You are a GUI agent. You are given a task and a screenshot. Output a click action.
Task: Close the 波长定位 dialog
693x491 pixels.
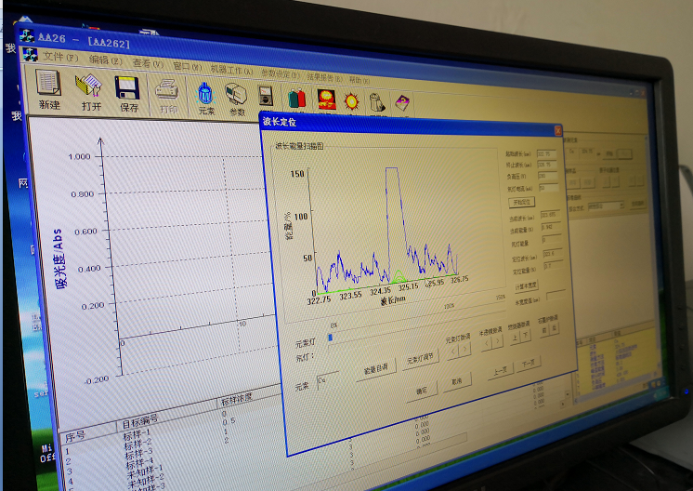tap(557, 130)
